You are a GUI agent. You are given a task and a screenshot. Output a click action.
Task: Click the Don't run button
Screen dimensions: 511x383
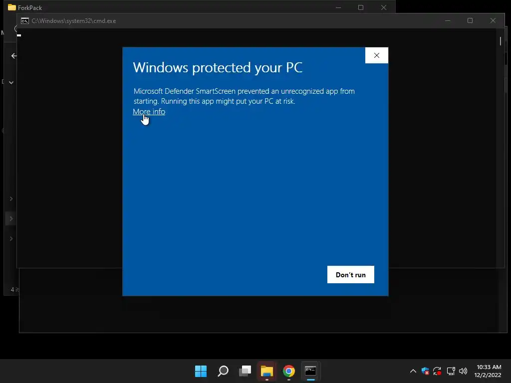pos(351,275)
